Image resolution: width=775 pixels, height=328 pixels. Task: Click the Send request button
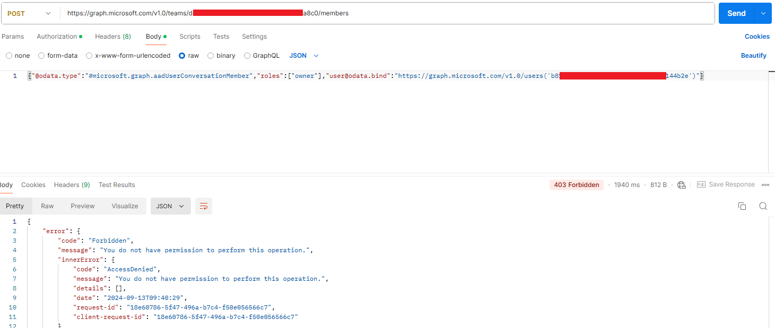[736, 13]
